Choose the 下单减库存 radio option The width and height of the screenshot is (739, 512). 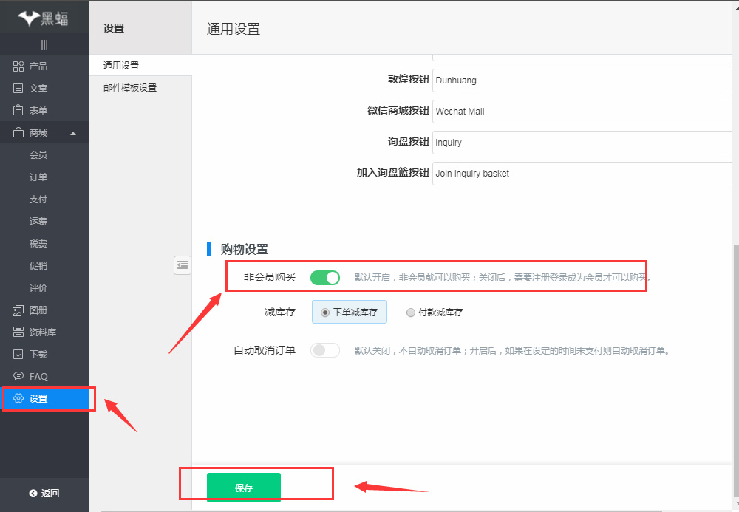tap(325, 313)
